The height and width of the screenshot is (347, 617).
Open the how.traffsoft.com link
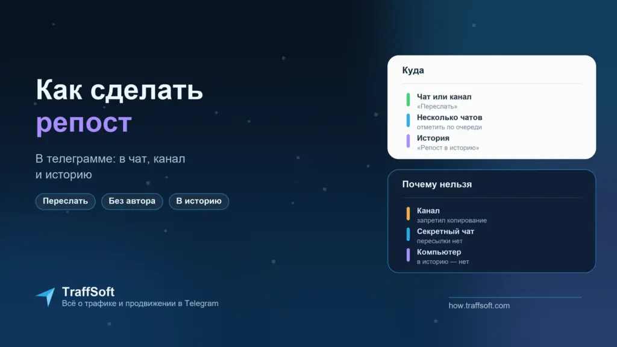tap(479, 305)
